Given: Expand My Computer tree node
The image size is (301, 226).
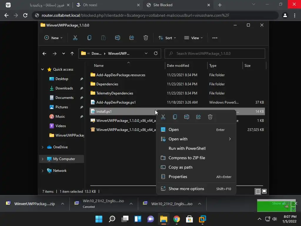Looking at the screenshot, I should coord(42,159).
